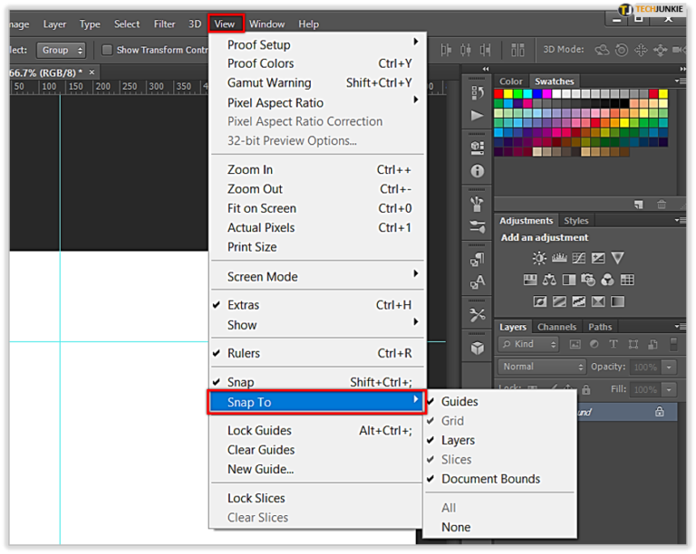
Task: Uncheck Document Bounds in Snap To submenu
Action: (500, 479)
